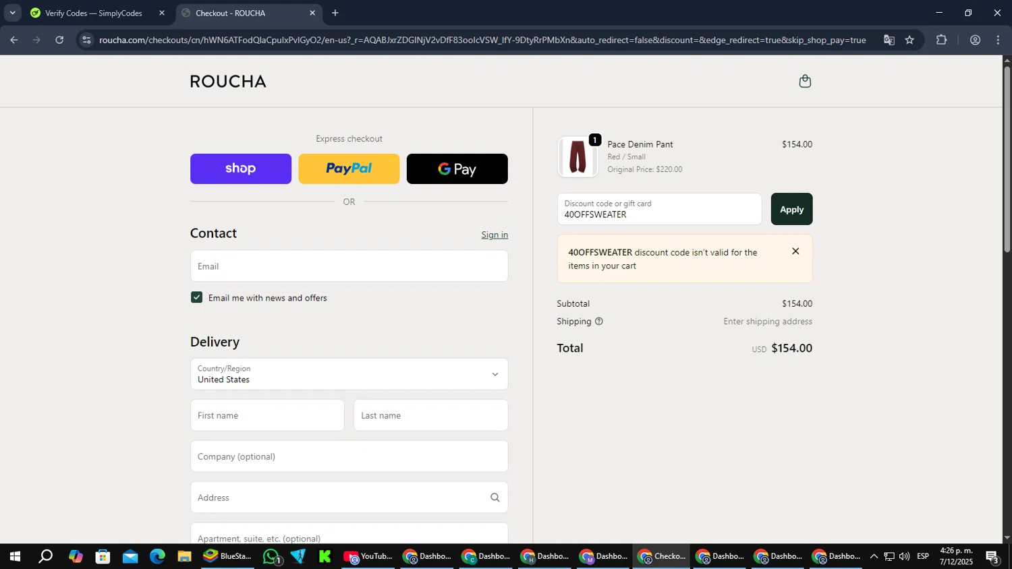1012x569 pixels.
Task: Click the Last name field
Action: coord(430,415)
